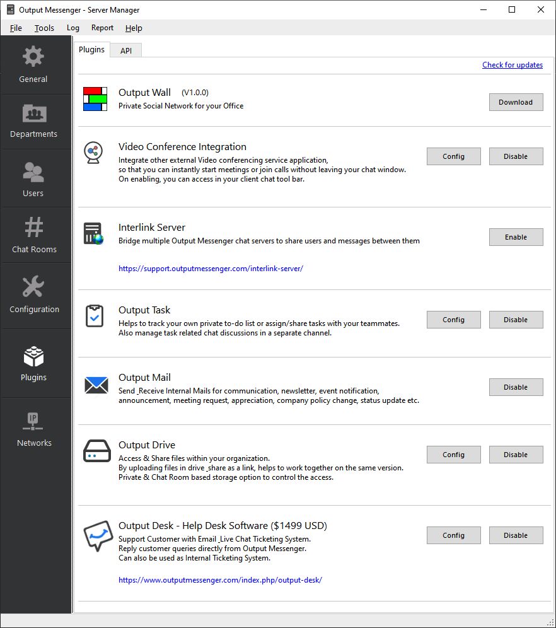Click the Output Drive disk icon
Screen dimensions: 556x628
point(97,451)
